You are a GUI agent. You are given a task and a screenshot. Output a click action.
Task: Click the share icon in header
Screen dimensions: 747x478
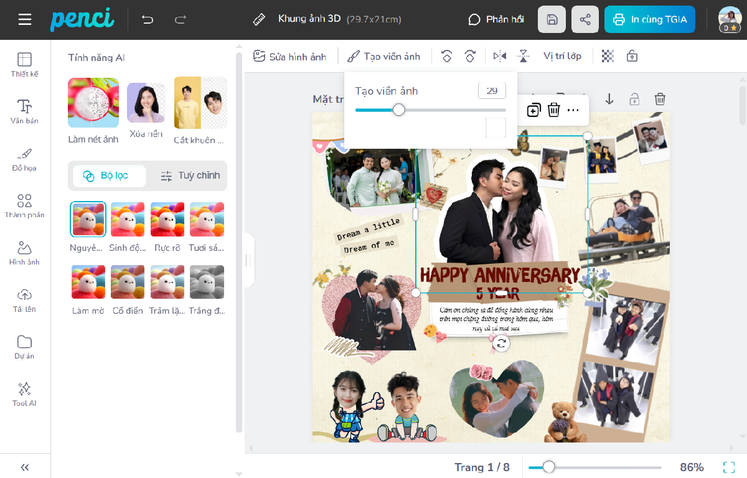coord(585,19)
